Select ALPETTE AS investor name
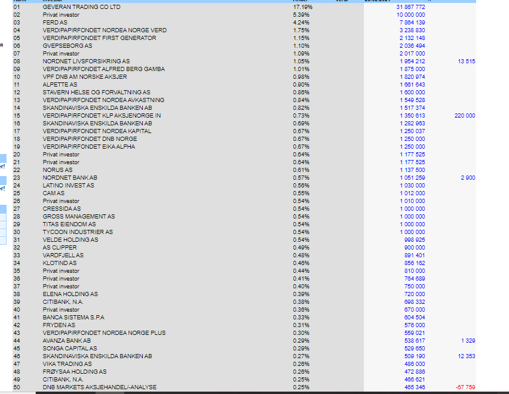Screen dimensions: 509x394 60,85
